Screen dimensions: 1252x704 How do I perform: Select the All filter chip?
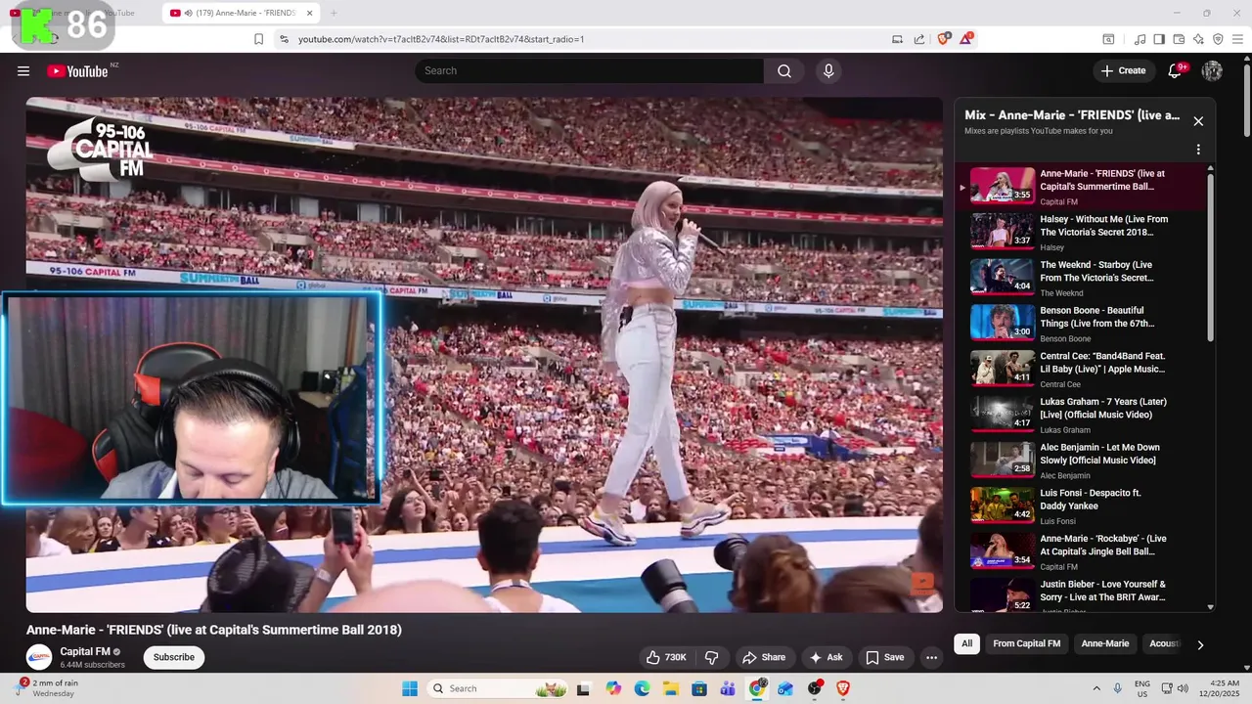966,643
